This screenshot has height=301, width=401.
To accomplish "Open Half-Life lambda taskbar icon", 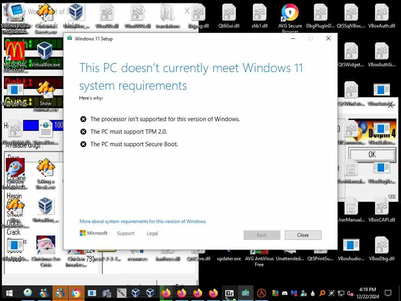I will [x=261, y=293].
